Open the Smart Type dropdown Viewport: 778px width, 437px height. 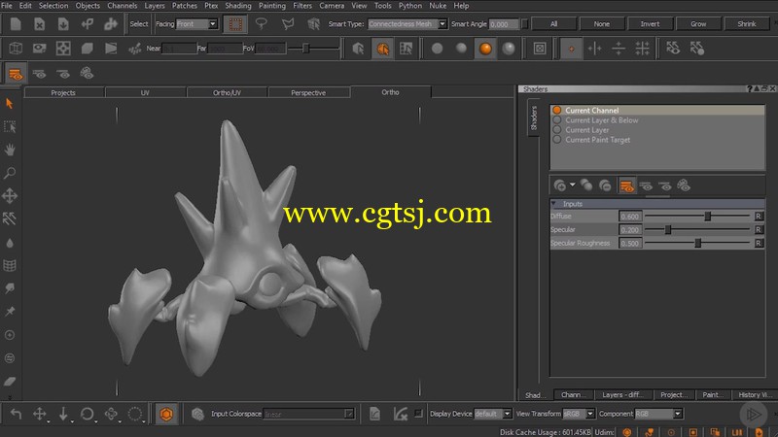coord(407,23)
